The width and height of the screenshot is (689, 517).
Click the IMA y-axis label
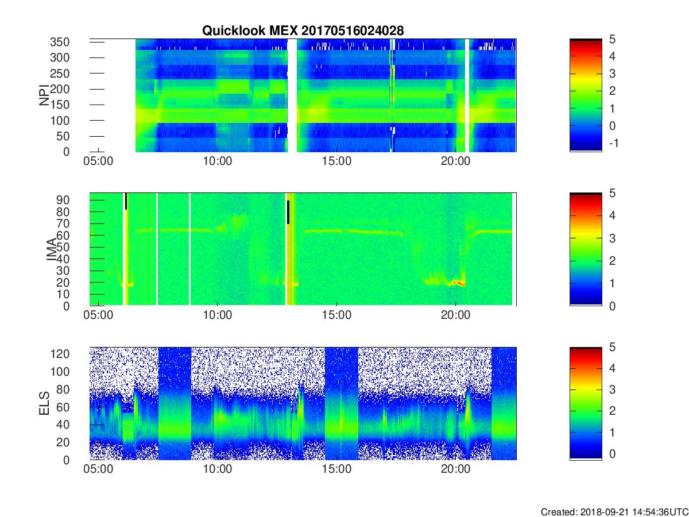click(x=52, y=249)
